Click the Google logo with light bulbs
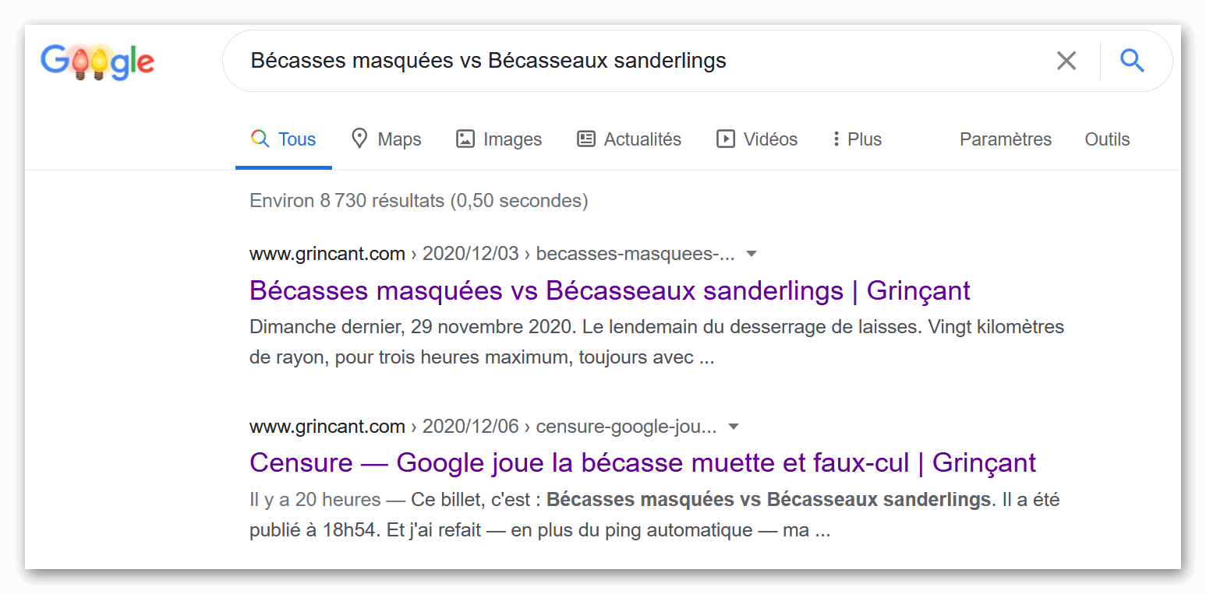This screenshot has width=1206, height=594. [x=97, y=62]
